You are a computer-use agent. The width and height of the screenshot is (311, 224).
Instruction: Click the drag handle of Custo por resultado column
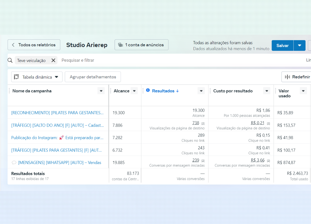[x=210, y=91]
